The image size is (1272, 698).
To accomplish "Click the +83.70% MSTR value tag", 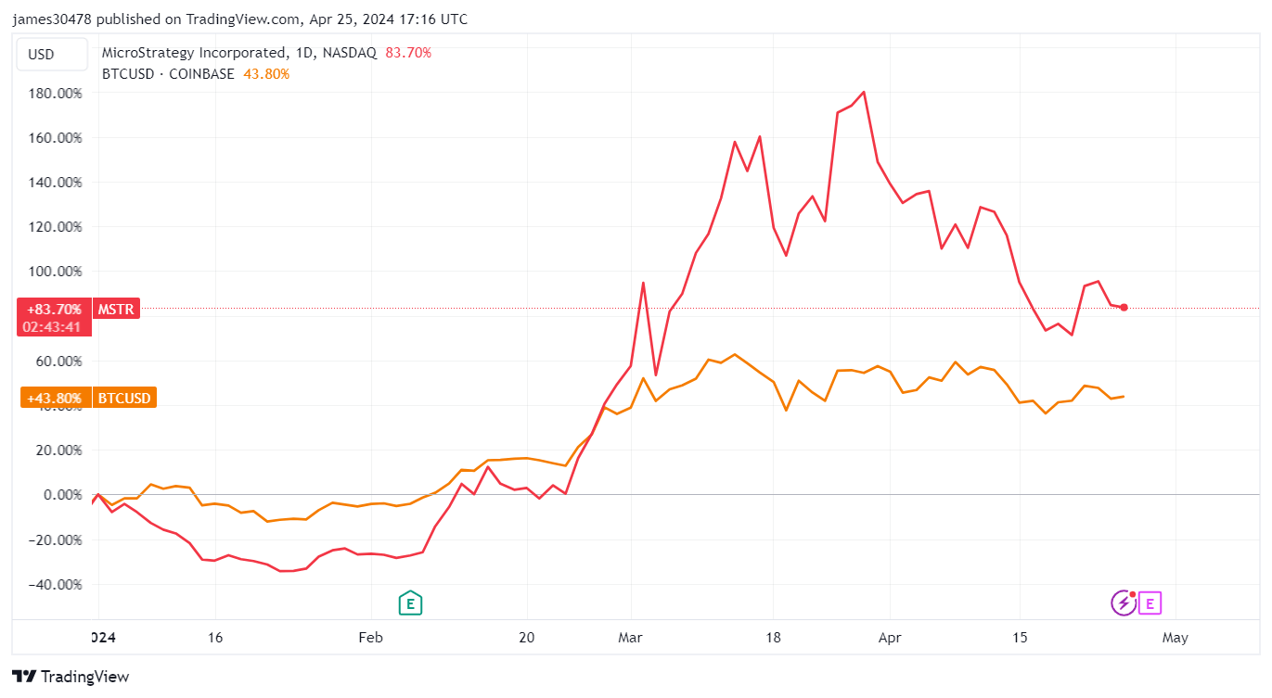I will pyautogui.click(x=54, y=309).
